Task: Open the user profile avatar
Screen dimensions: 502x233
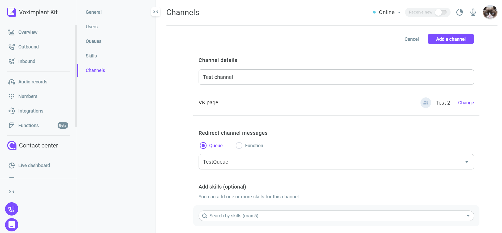Action: coord(490,12)
